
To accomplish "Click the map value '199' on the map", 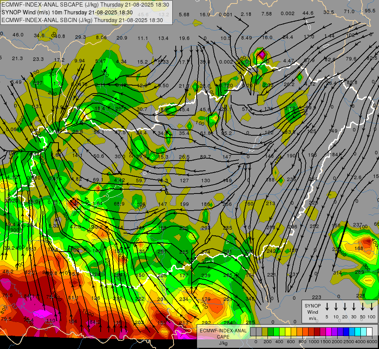I will click(x=184, y=204).
